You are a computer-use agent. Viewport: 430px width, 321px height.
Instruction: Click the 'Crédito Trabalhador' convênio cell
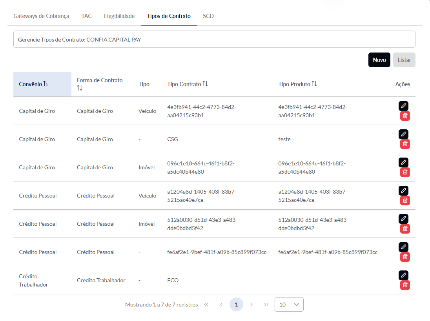(x=33, y=280)
